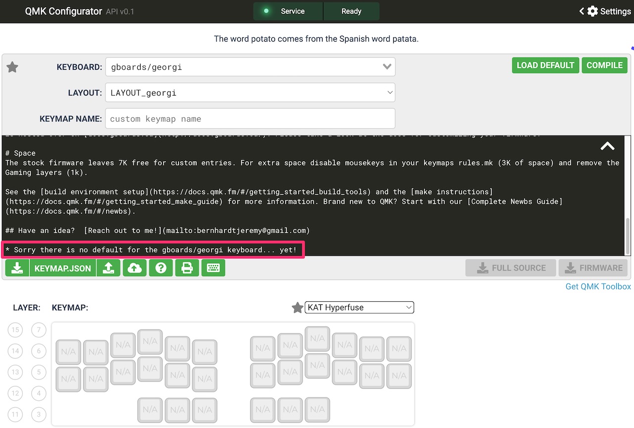Click the COMPILE button
This screenshot has width=634, height=428.
604,65
